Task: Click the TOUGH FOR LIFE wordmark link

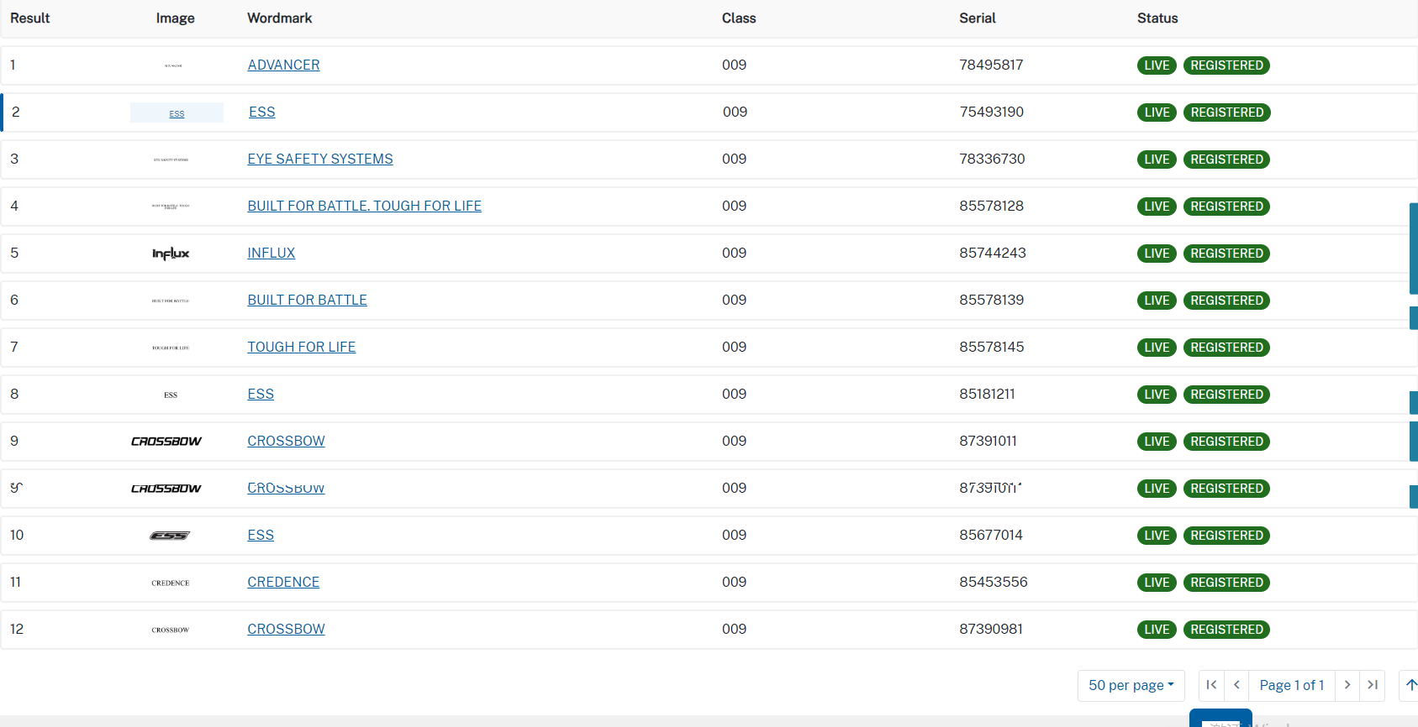Action: pyautogui.click(x=301, y=348)
